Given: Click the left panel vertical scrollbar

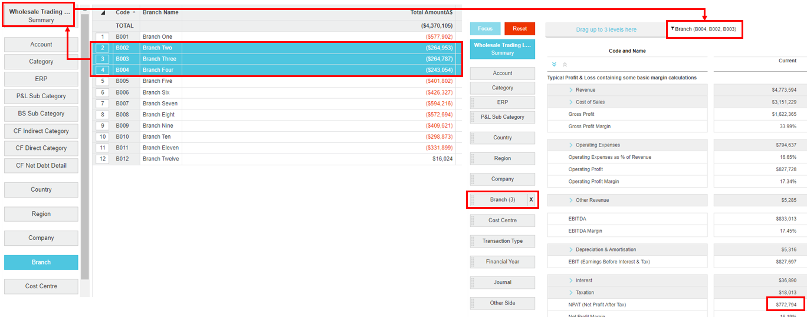Looking at the screenshot, I should [x=85, y=147].
